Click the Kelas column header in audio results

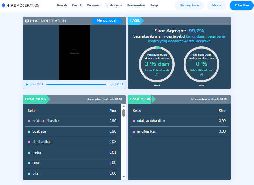[137, 111]
